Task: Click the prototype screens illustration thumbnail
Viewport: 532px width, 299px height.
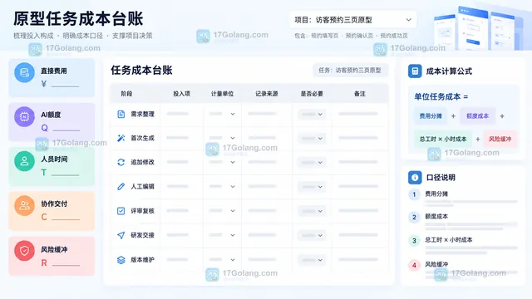Action: coord(479,28)
